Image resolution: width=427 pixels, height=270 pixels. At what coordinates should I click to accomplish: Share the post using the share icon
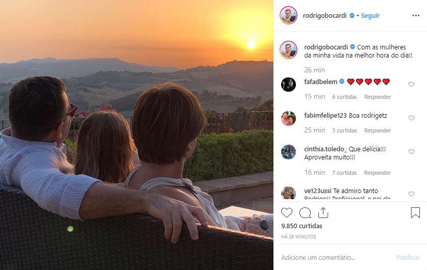pyautogui.click(x=323, y=213)
